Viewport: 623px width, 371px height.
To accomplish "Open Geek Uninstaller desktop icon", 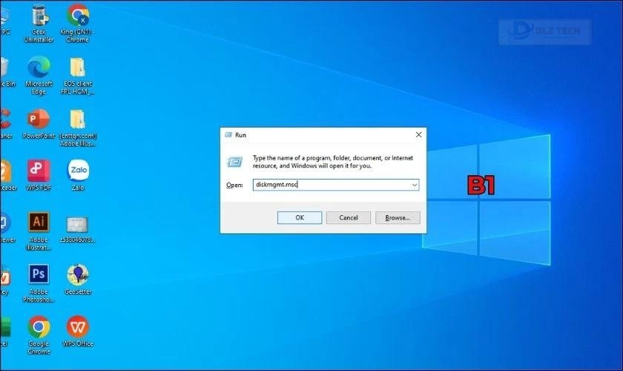I will click(39, 24).
